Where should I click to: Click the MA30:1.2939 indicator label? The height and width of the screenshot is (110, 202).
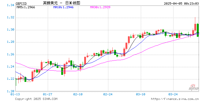[x=100, y=7]
